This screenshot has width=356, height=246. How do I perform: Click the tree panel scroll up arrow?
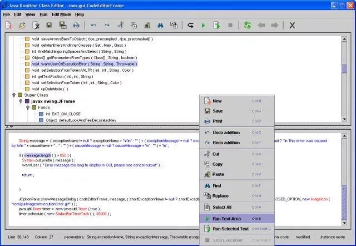pos(344,39)
